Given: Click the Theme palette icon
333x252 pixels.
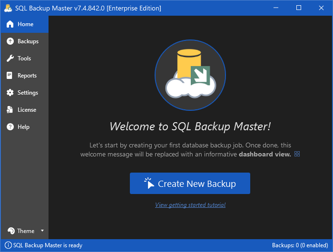Looking at the screenshot, I should [x=11, y=231].
